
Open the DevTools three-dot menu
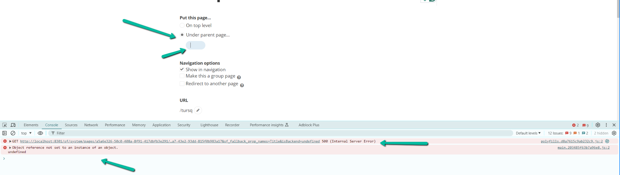pos(606,125)
